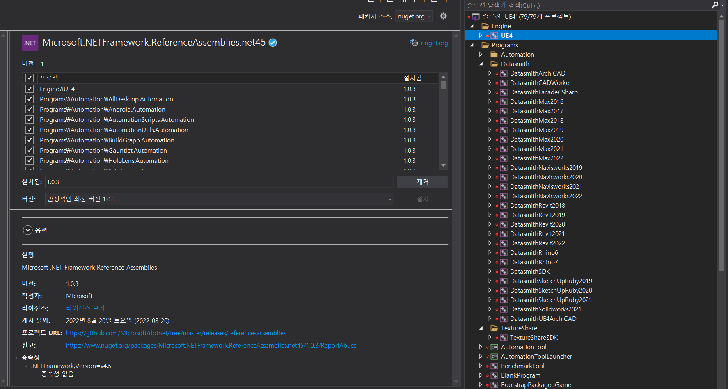Click the search magnifier in Solution Explorer

[x=714, y=5]
